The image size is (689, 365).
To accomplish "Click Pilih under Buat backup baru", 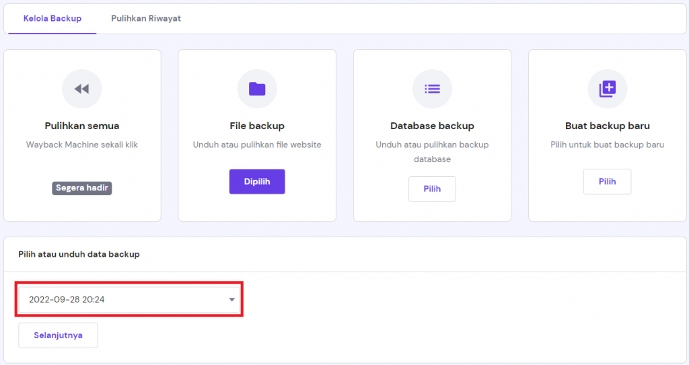I will coord(607,181).
